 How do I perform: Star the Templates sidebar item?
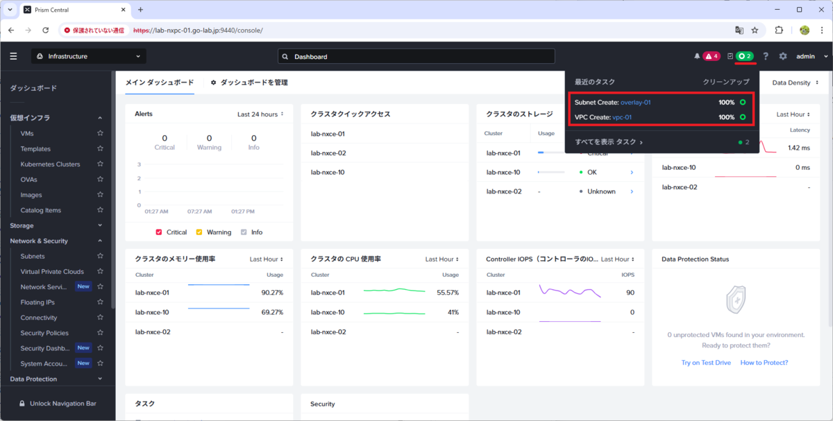(x=100, y=148)
